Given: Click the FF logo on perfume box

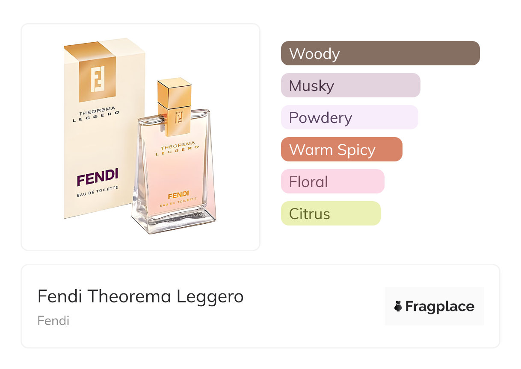Looking at the screenshot, I should [98, 79].
